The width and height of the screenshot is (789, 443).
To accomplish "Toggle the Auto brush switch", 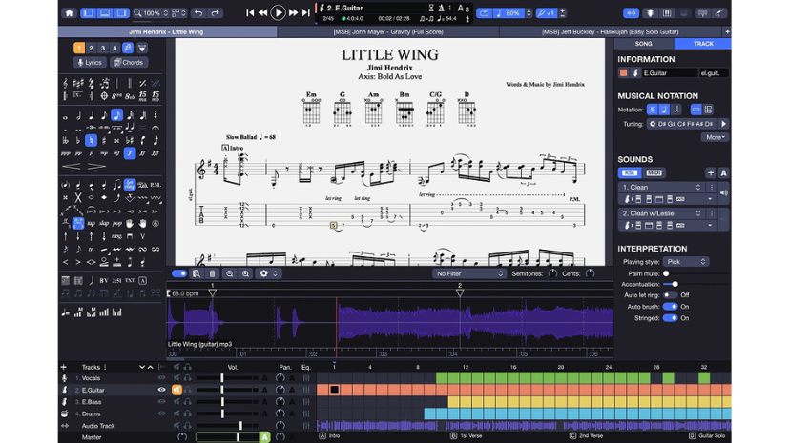I will (670, 307).
